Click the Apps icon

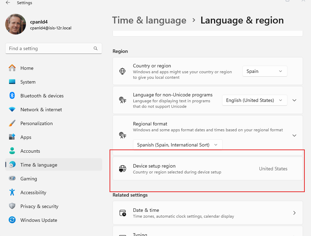(x=12, y=137)
